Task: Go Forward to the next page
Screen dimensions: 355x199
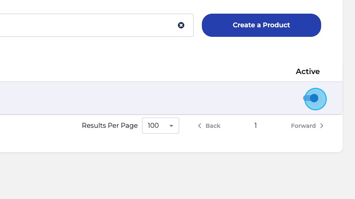Action: coord(307,126)
